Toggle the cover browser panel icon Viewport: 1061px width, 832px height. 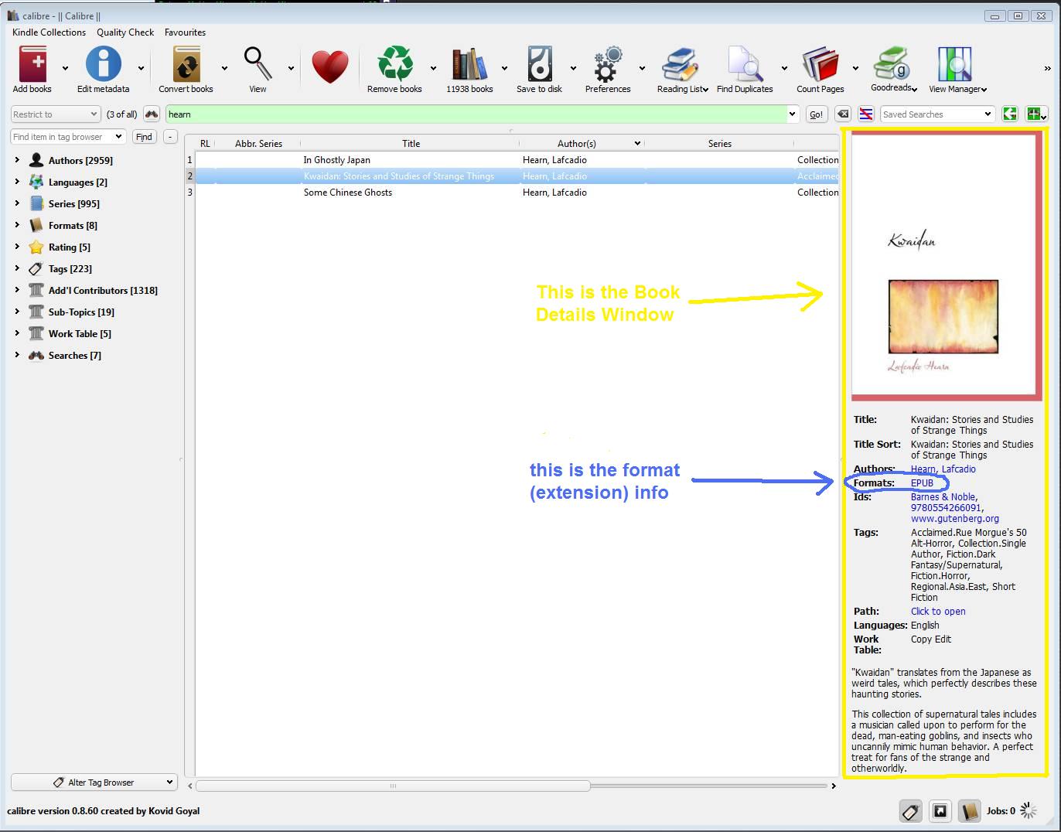point(940,811)
